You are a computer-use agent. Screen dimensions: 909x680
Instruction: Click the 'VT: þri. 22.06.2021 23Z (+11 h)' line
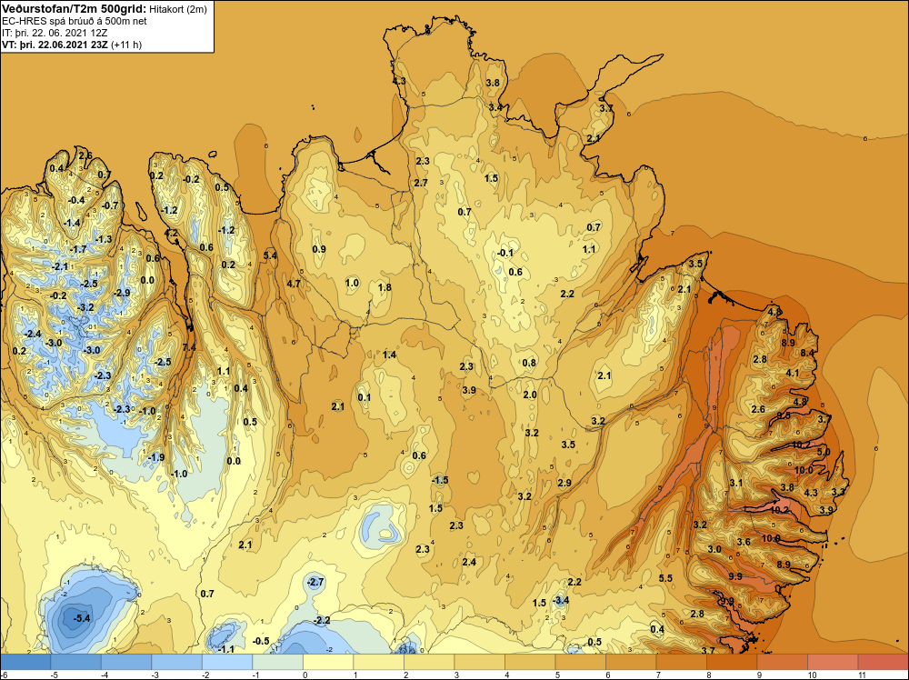72,44
